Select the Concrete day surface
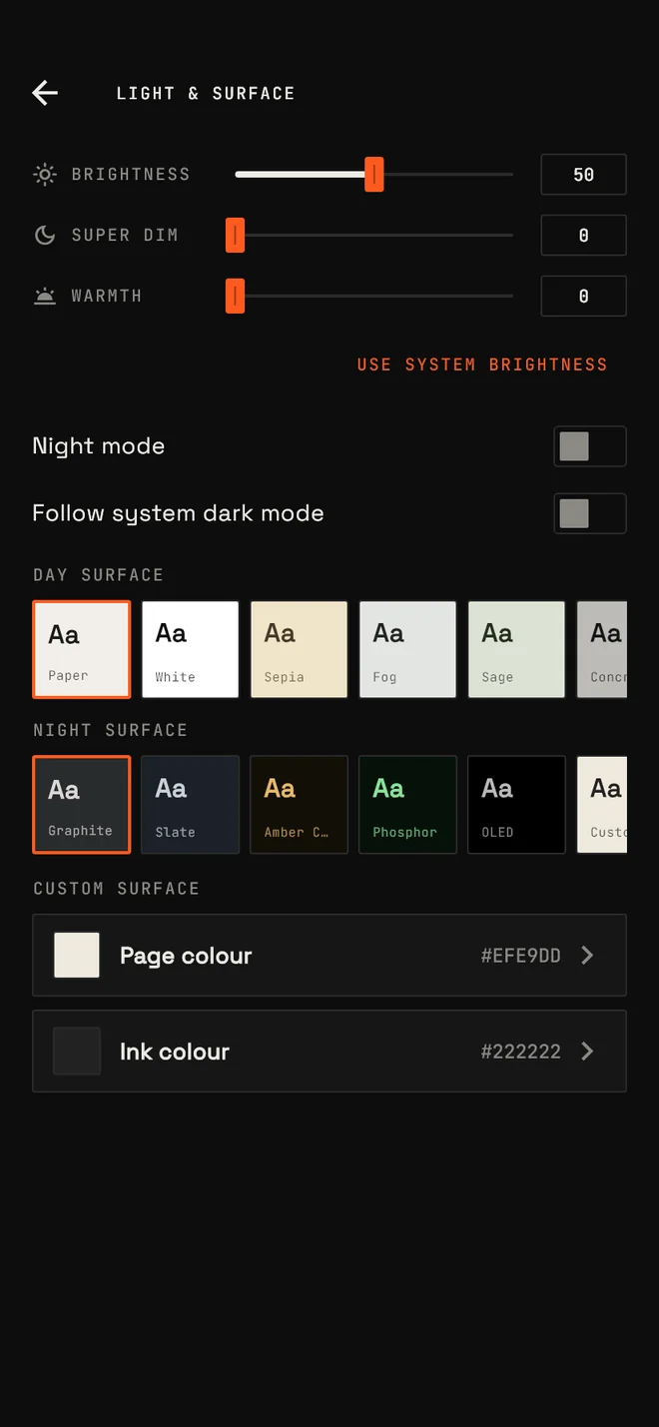Viewport: 659px width, 1427px height. click(602, 649)
